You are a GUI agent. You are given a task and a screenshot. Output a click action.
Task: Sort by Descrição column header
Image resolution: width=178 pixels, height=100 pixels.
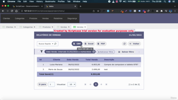coord(109,59)
